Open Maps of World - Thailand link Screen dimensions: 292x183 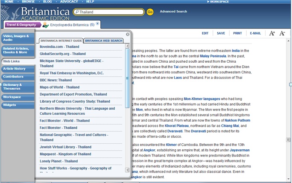click(60, 87)
